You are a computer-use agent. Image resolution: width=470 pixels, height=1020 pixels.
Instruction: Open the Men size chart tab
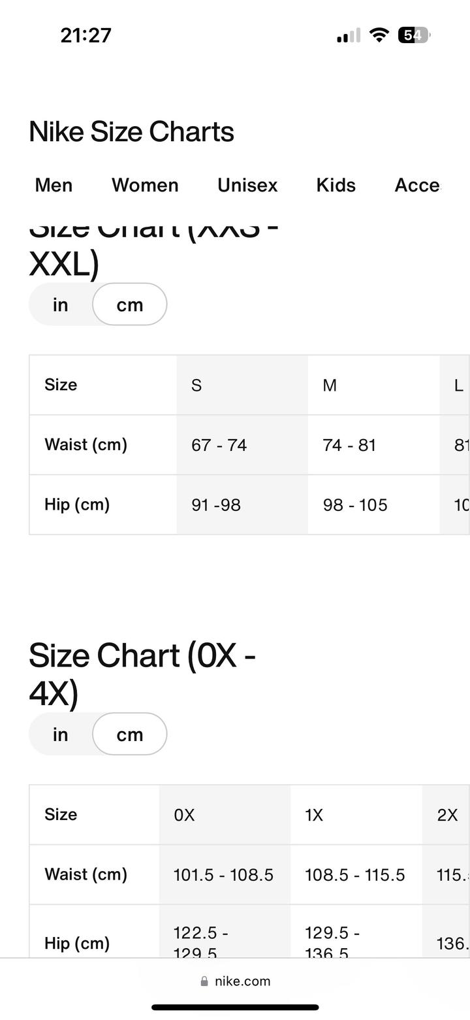tap(54, 186)
